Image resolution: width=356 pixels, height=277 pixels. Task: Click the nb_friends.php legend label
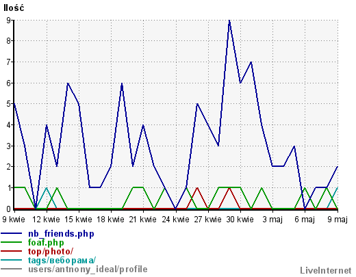[61, 234]
